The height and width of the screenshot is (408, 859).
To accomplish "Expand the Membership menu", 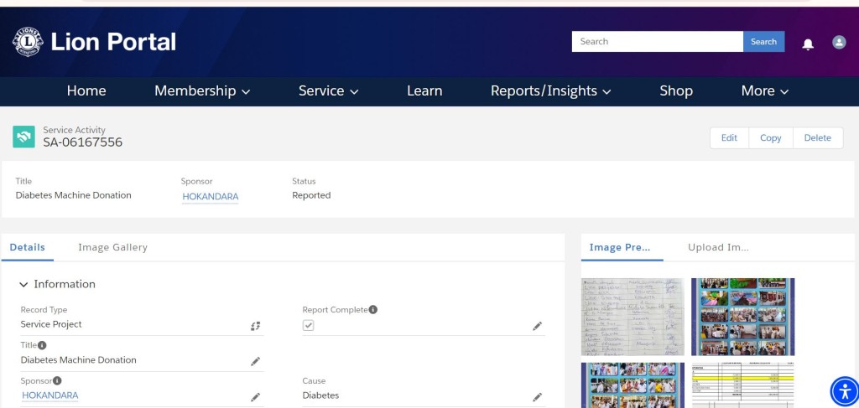I will 202,90.
